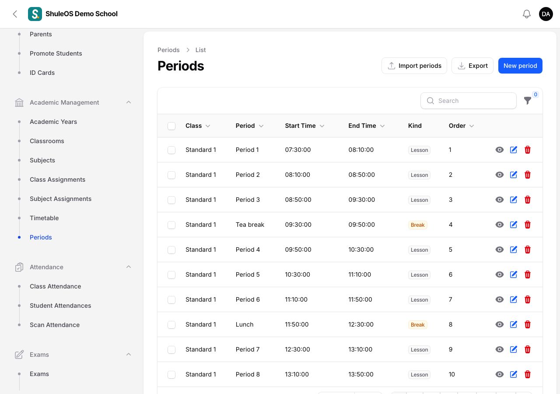Tick the Period 8 row checkbox
560x394 pixels.
(171, 375)
